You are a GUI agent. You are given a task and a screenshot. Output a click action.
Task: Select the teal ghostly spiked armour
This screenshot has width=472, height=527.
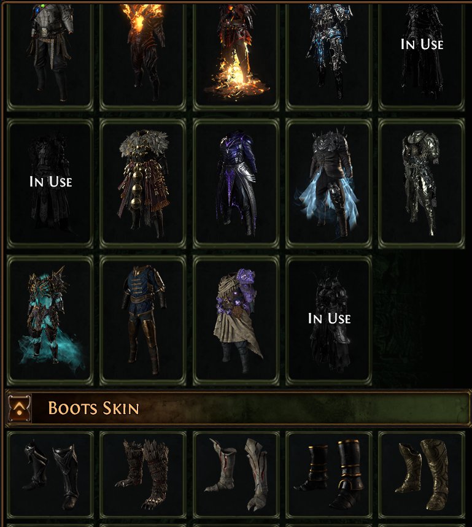point(50,320)
